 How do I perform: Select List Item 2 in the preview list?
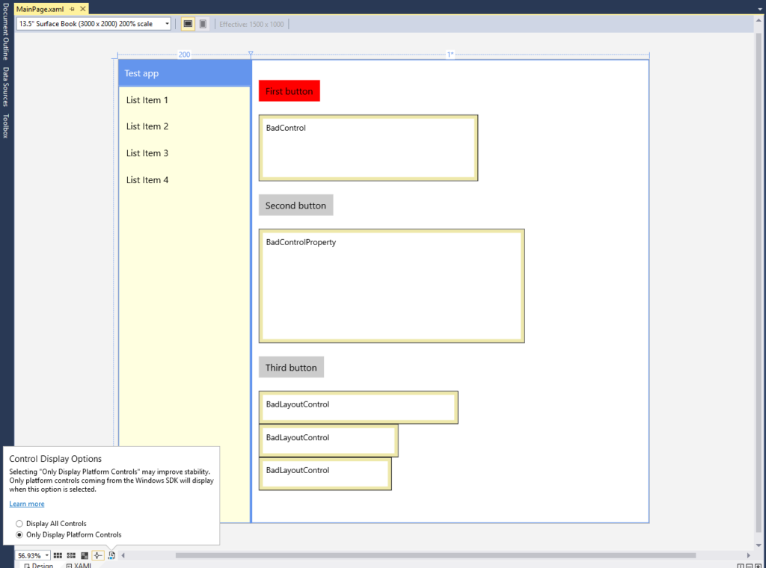click(147, 126)
